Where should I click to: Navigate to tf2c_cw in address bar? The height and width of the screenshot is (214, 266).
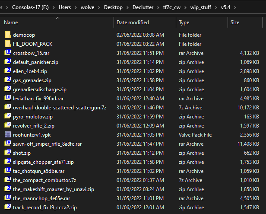click(172, 7)
